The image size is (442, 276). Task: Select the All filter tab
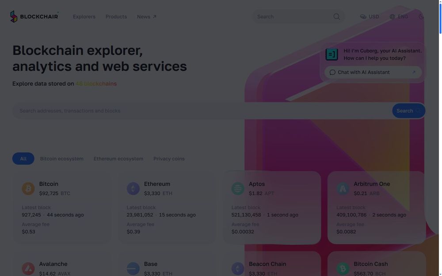23,159
